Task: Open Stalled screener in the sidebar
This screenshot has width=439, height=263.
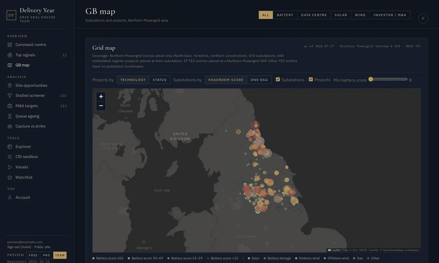Action: coord(37,96)
